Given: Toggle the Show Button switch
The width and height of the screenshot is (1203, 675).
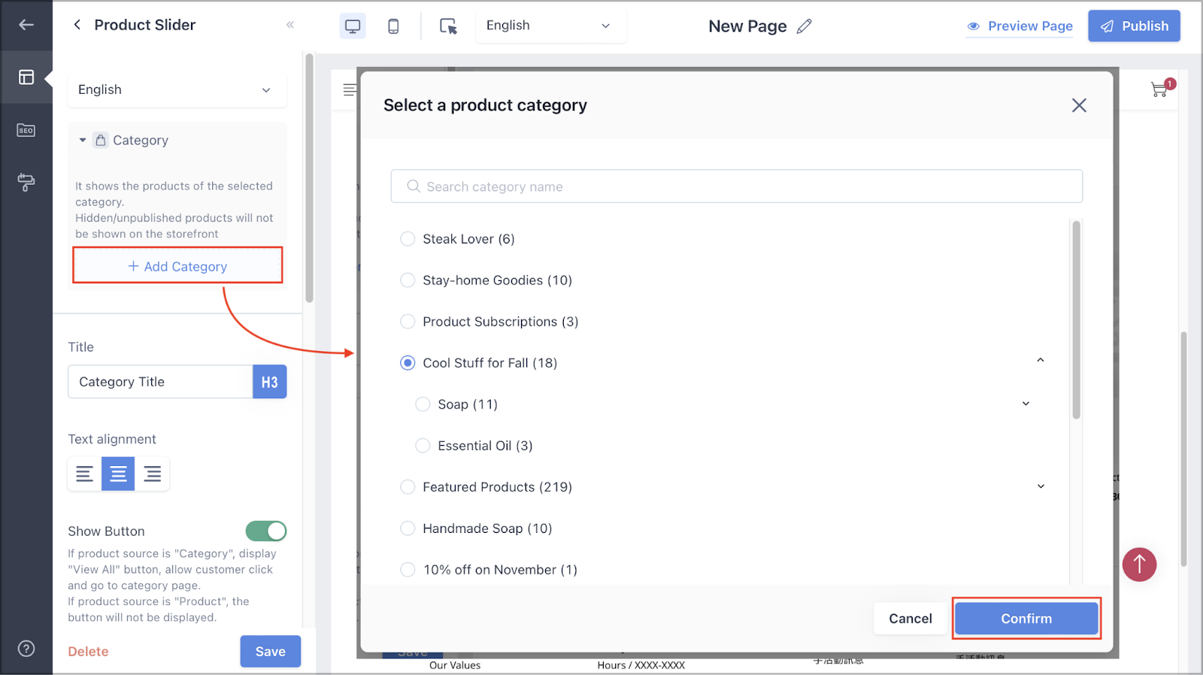Looking at the screenshot, I should [266, 531].
